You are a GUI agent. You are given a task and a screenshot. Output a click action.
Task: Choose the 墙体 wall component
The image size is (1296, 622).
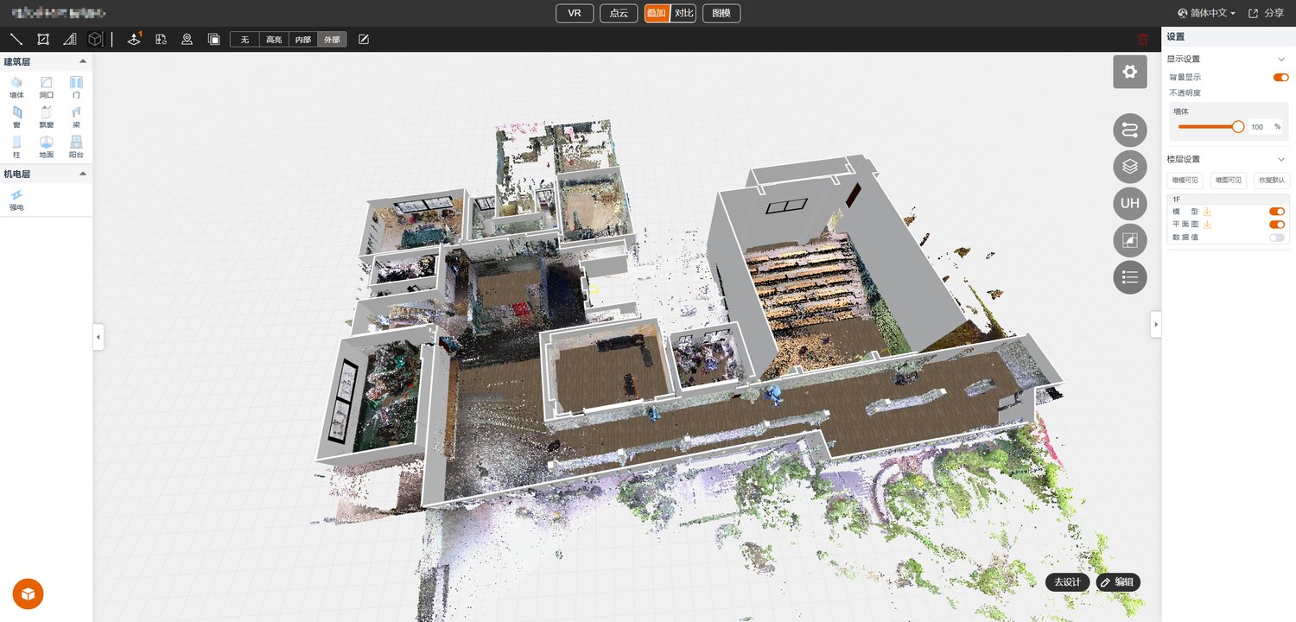pyautogui.click(x=16, y=87)
